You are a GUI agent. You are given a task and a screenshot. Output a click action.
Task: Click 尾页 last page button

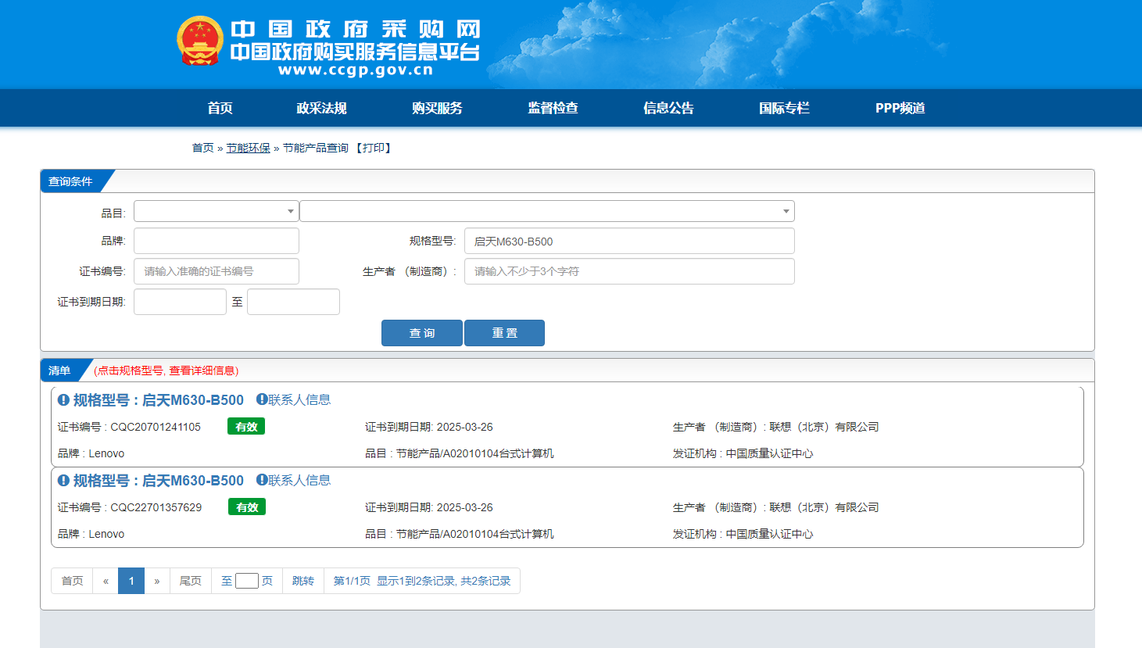tap(191, 581)
